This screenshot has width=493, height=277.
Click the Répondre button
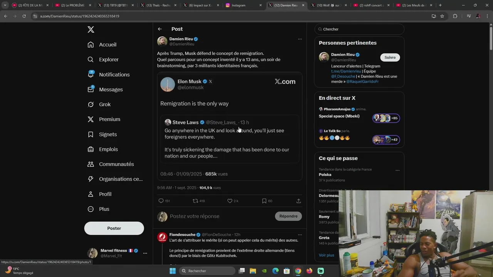tap(288, 216)
